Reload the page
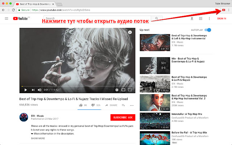This screenshot has height=145, width=232. click(13, 10)
